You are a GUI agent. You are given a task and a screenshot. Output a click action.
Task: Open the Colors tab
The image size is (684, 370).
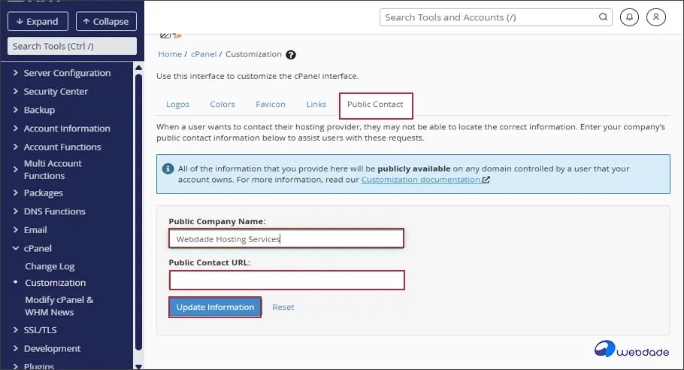click(222, 105)
